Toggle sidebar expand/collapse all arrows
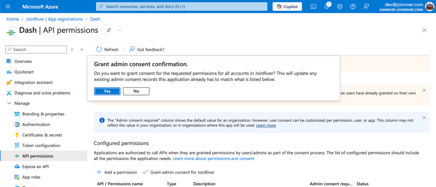Viewport: 436px width, 187px height. click(x=72, y=50)
